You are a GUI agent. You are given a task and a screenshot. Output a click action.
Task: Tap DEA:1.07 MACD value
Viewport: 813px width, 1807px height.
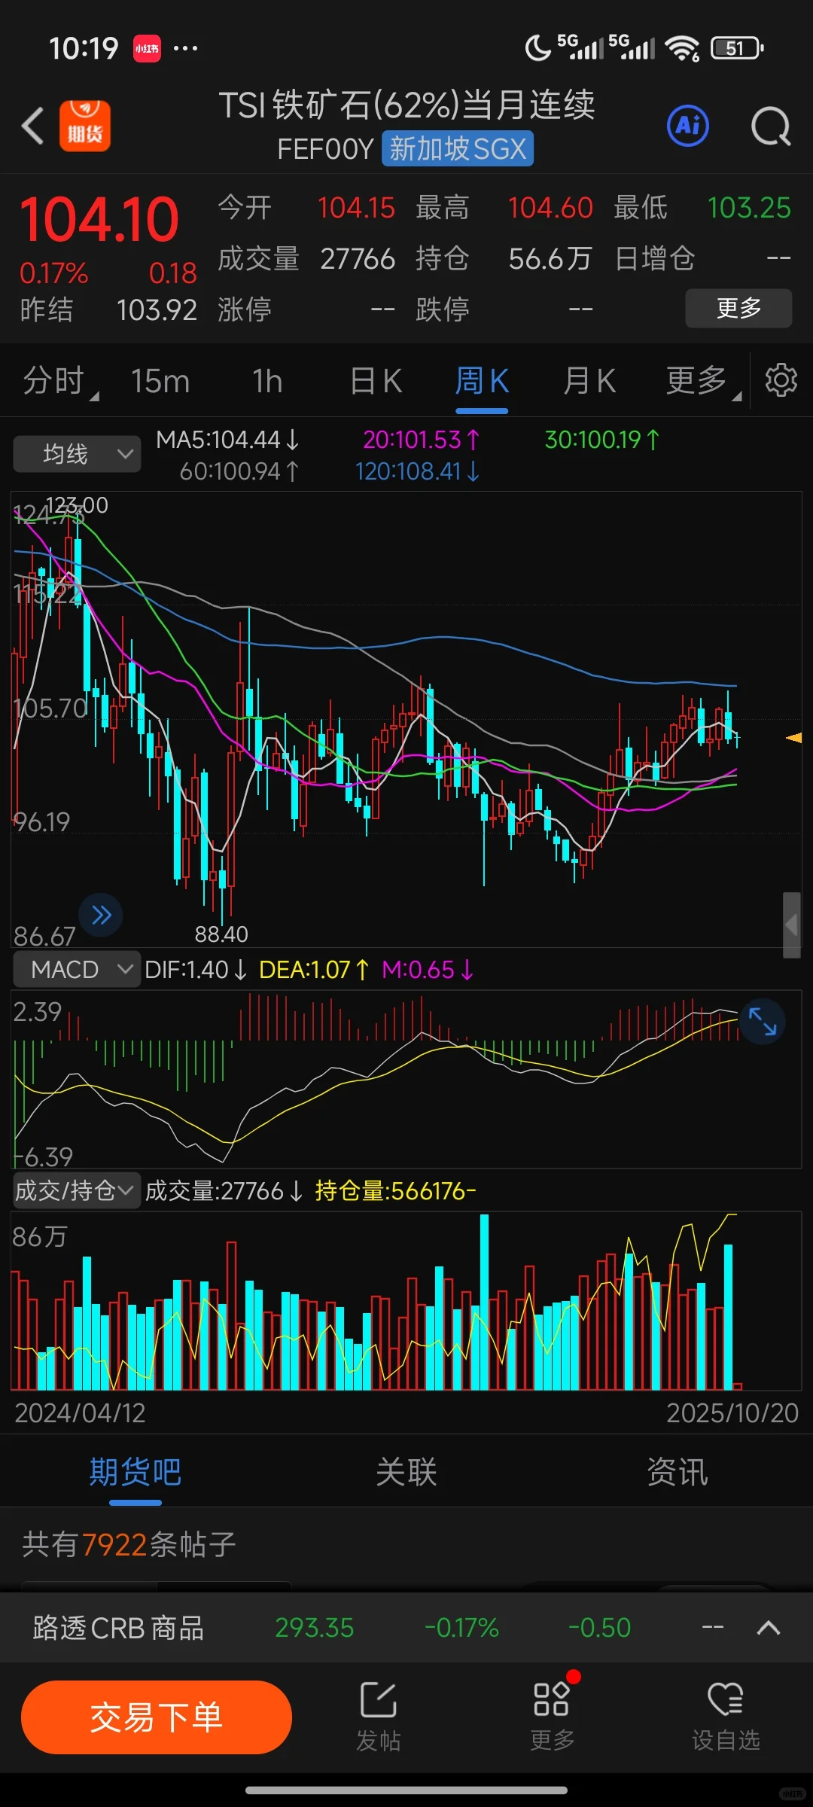point(315,970)
